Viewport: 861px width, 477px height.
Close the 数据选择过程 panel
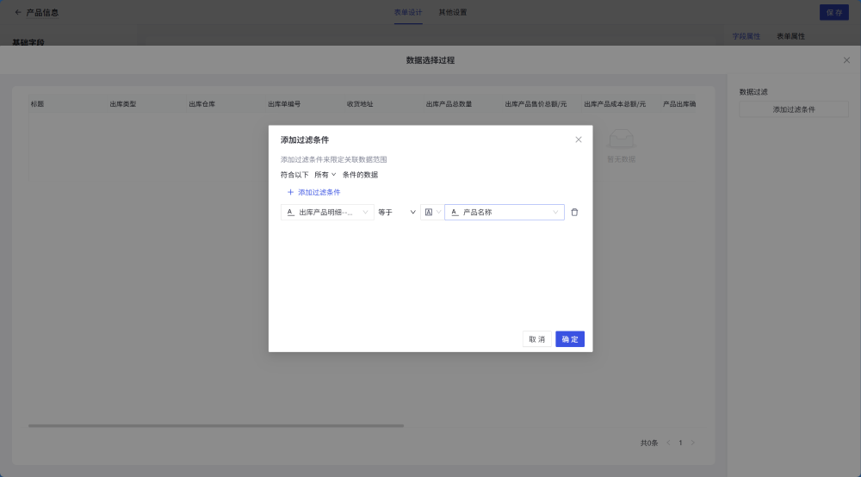[846, 60]
